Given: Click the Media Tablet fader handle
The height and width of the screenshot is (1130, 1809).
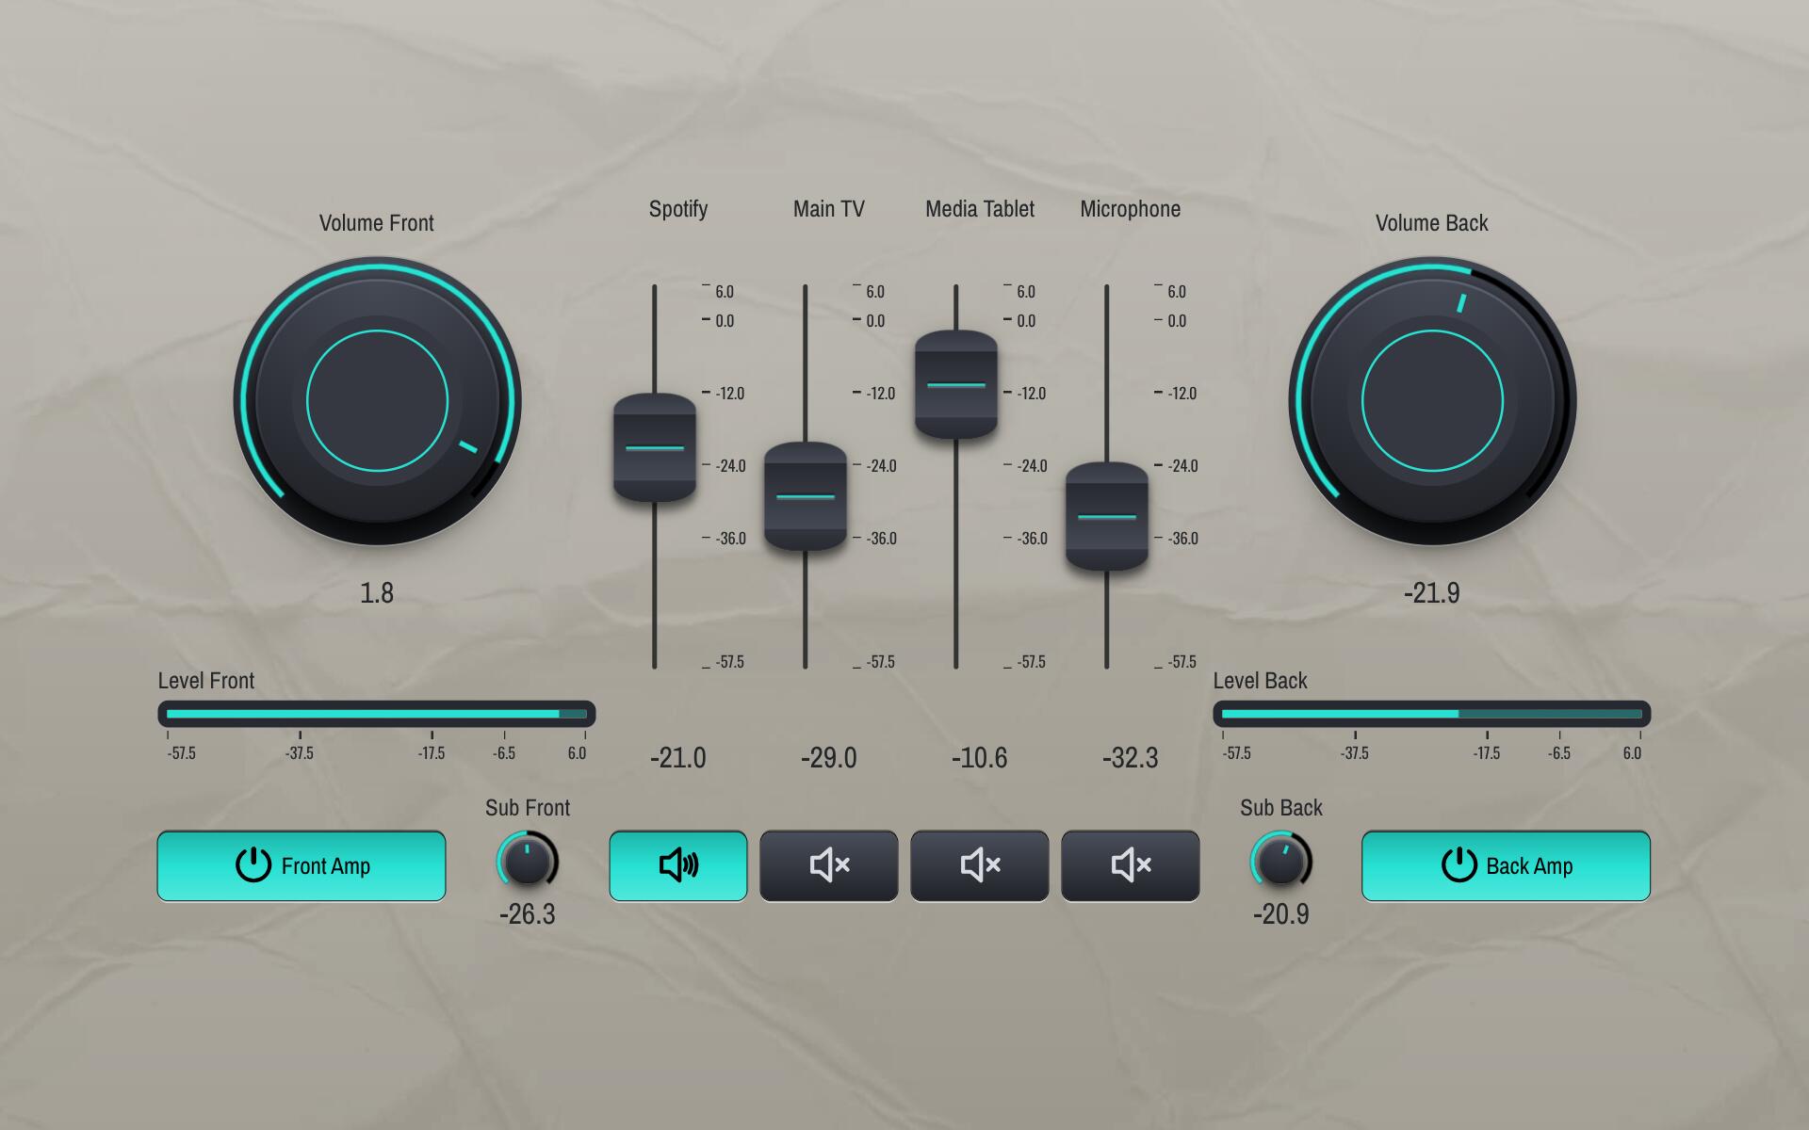Looking at the screenshot, I should [955, 385].
